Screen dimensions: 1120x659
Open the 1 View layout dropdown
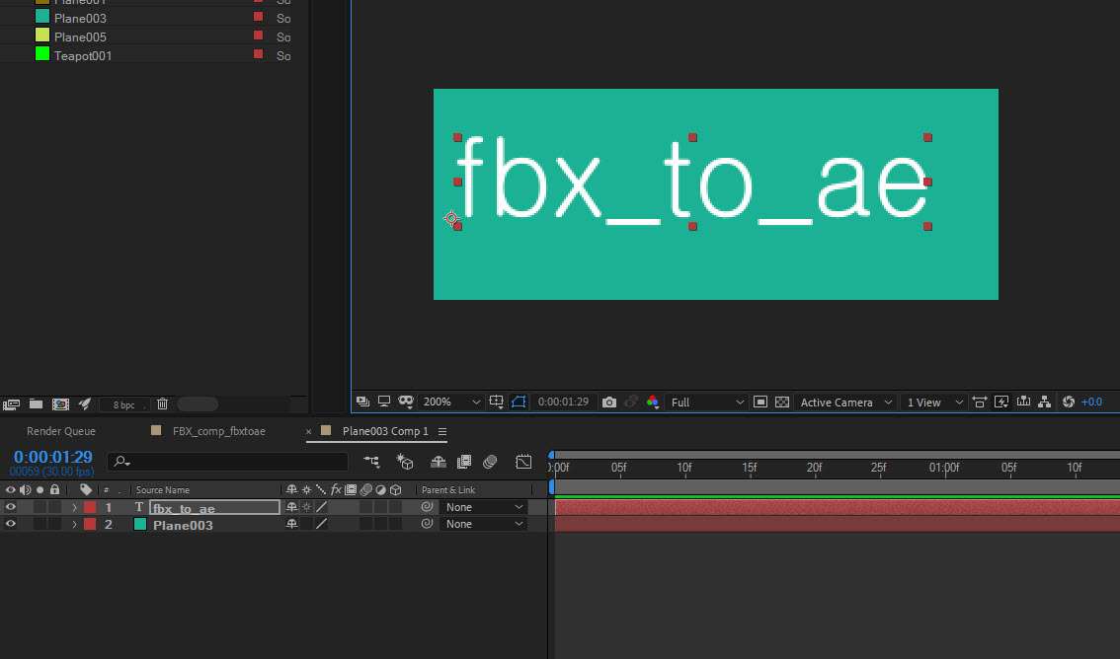(934, 403)
